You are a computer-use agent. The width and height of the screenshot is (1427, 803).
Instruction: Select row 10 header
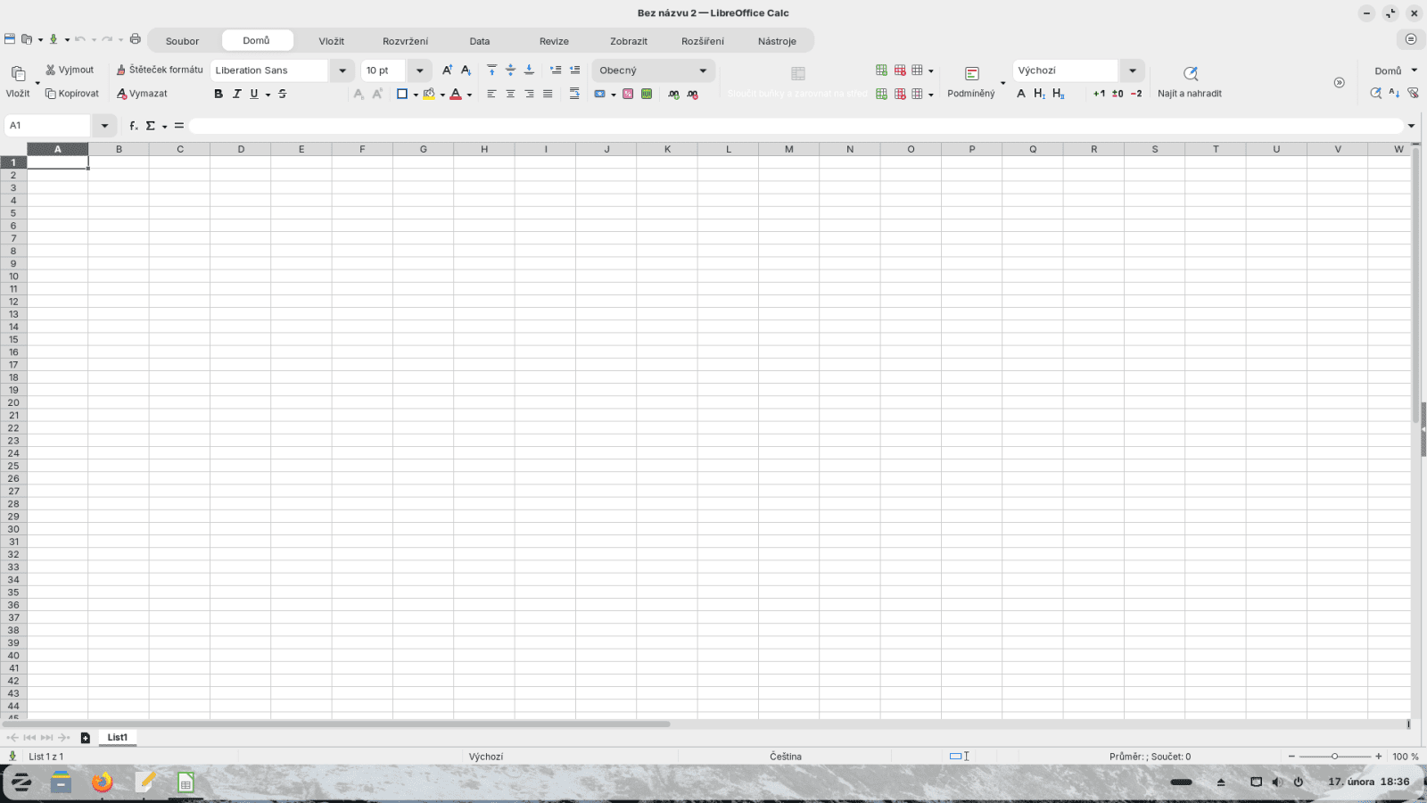pyautogui.click(x=13, y=277)
